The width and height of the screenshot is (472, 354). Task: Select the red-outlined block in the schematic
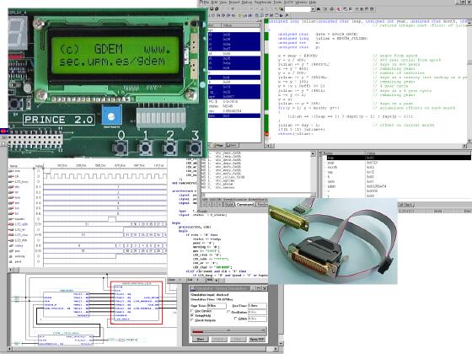click(137, 303)
